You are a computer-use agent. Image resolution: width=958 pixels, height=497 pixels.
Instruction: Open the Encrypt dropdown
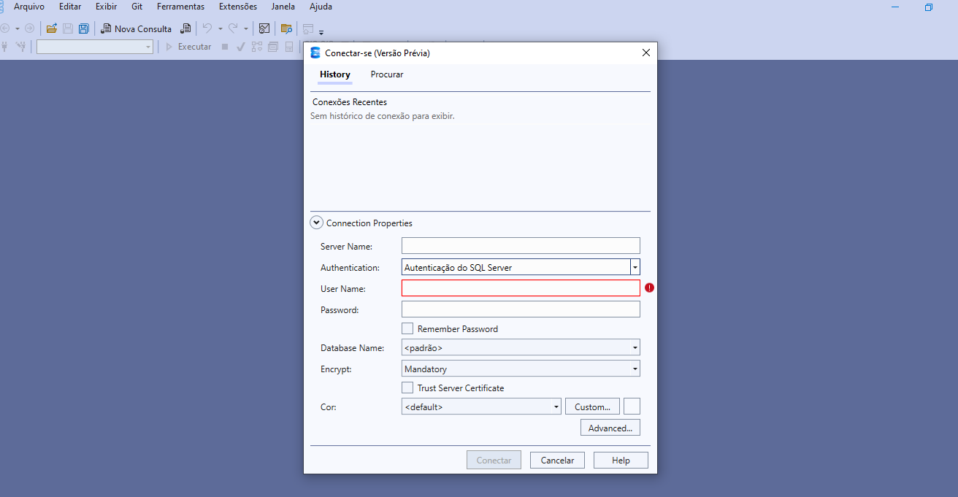click(x=635, y=369)
